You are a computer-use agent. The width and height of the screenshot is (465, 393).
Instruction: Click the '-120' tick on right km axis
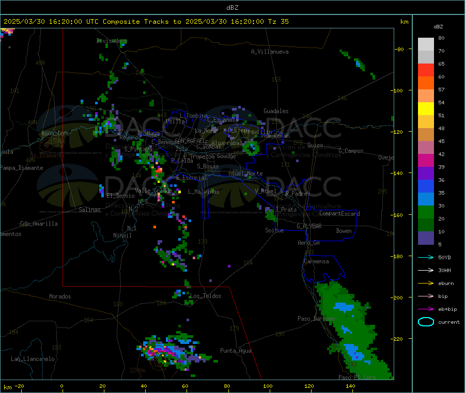398,132
